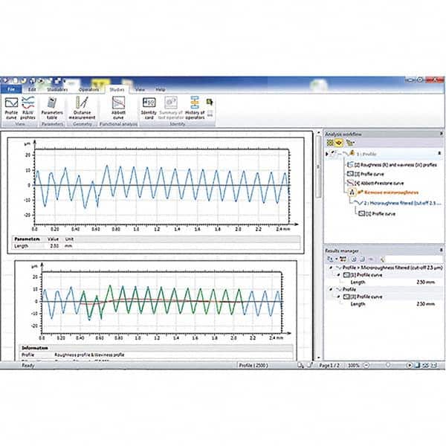Open the workflow options dropdown icon

coord(350,143)
